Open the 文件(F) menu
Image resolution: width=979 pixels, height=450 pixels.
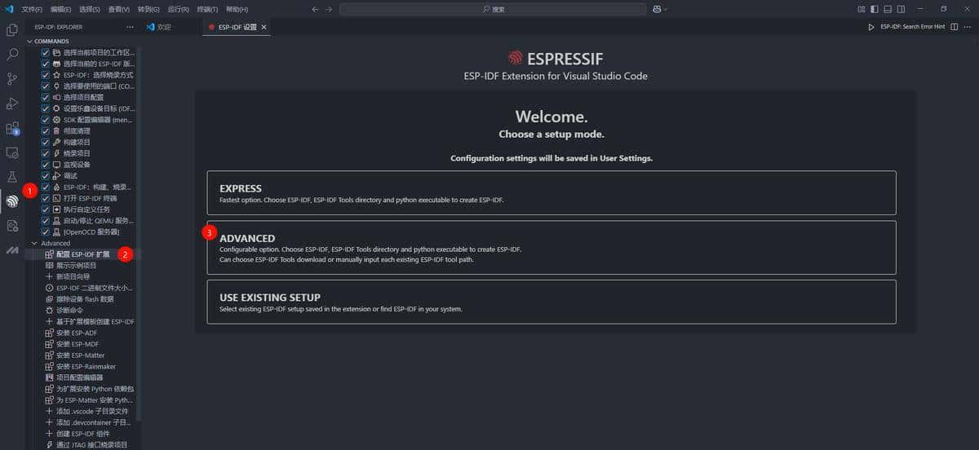[x=32, y=9]
